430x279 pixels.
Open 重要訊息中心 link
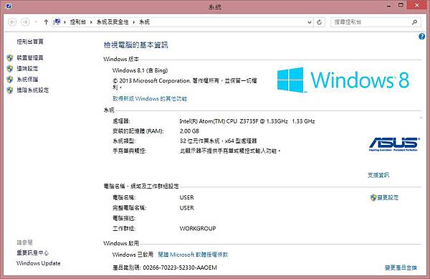pos(32,252)
